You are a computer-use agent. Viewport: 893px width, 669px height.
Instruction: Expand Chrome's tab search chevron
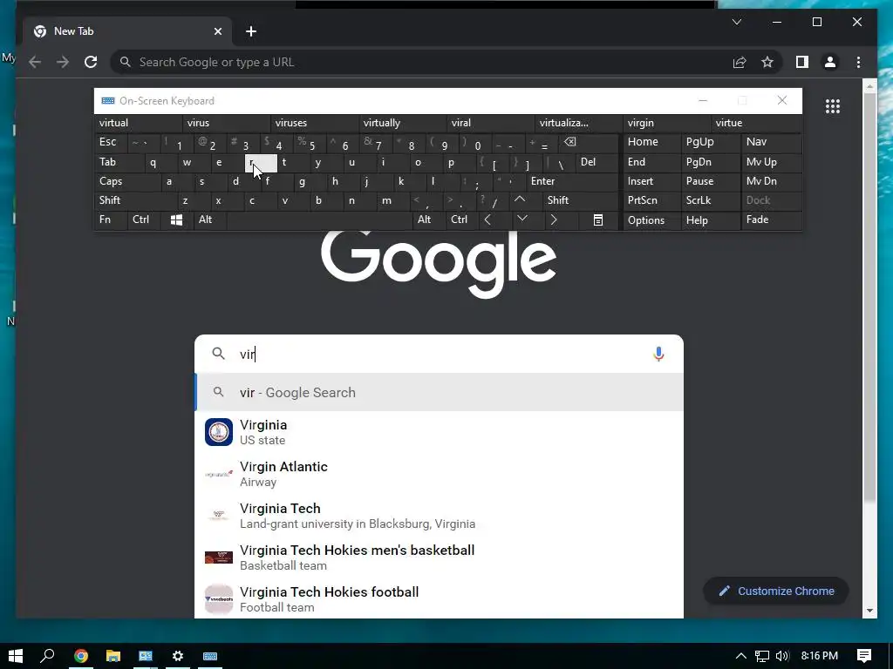click(x=736, y=22)
